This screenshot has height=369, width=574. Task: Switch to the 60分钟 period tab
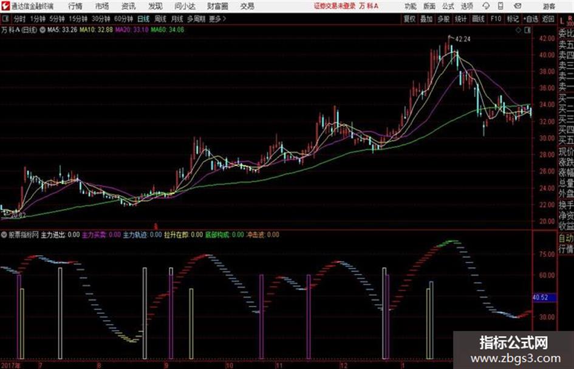(x=123, y=19)
